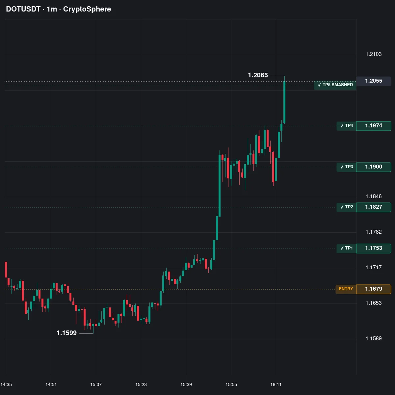This screenshot has width=395, height=395.
Task: Click the high marker label 1.2065
Action: pyautogui.click(x=258, y=75)
